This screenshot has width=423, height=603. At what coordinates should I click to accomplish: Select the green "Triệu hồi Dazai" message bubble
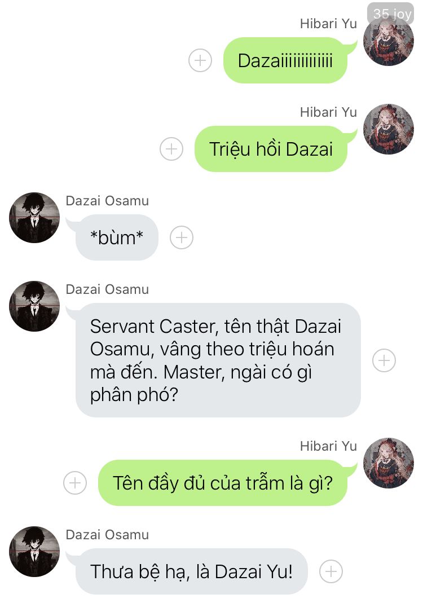pyautogui.click(x=271, y=149)
